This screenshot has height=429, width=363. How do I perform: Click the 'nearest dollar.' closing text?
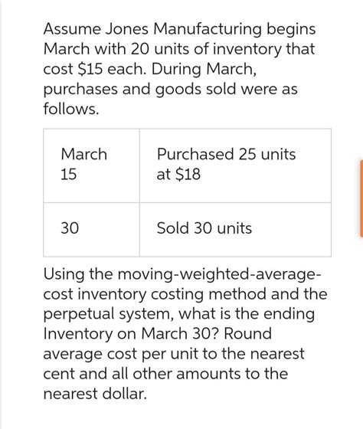[95, 394]
